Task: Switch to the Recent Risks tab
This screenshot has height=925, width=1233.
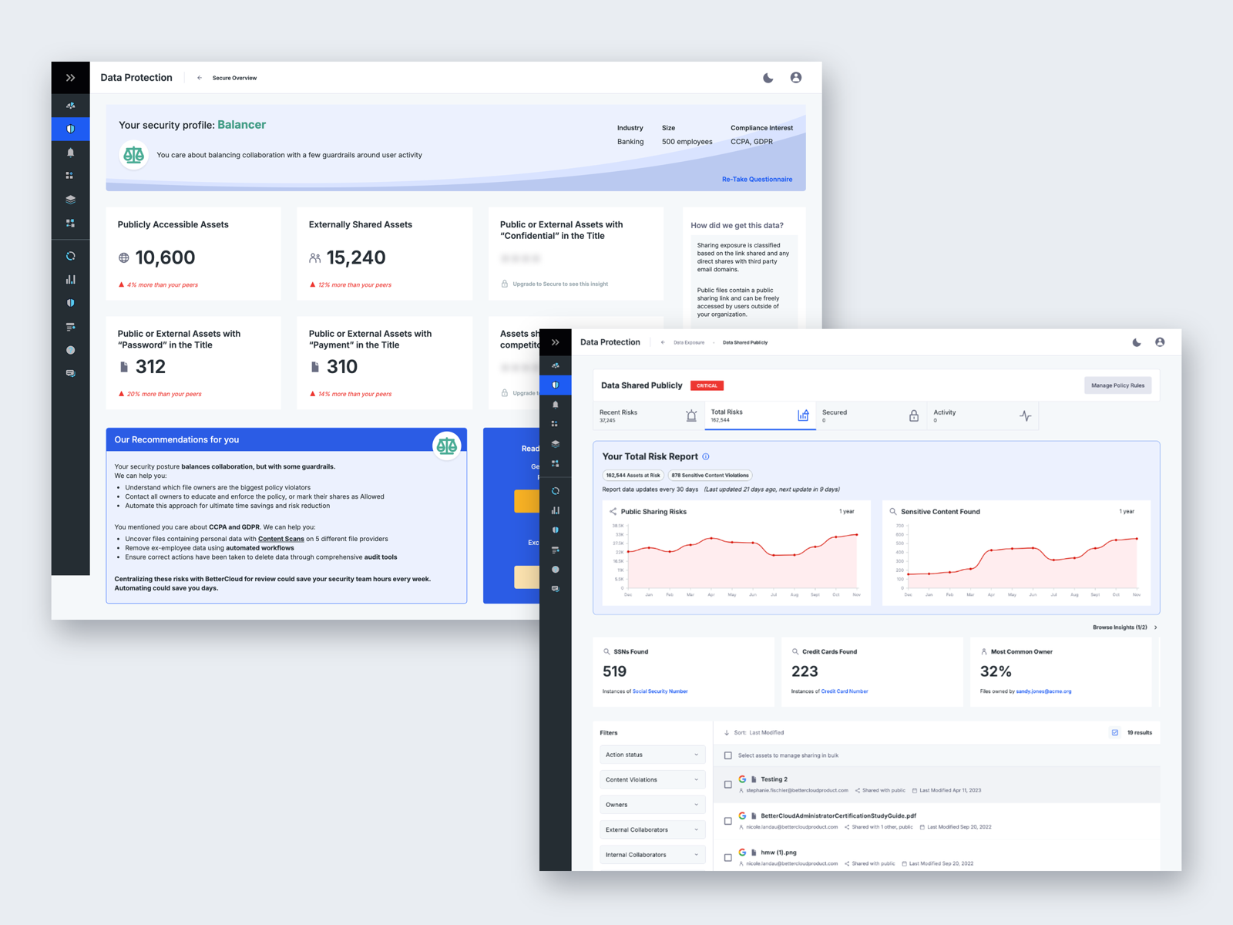Action: click(x=648, y=415)
